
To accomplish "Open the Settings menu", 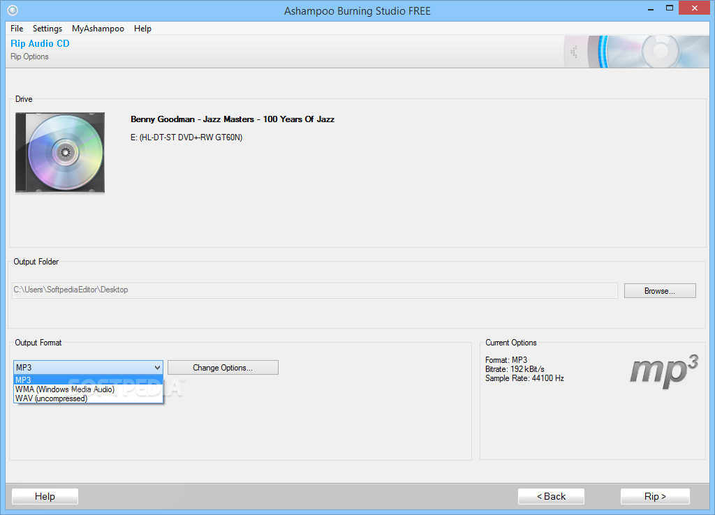I will click(47, 28).
